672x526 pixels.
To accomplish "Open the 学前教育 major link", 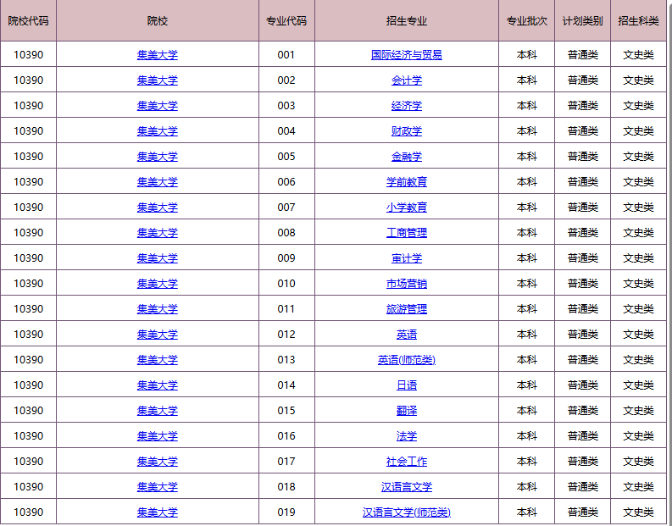I will pos(406,181).
